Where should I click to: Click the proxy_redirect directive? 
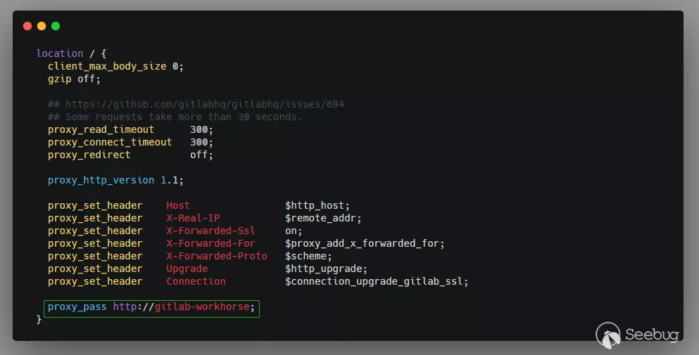89,155
